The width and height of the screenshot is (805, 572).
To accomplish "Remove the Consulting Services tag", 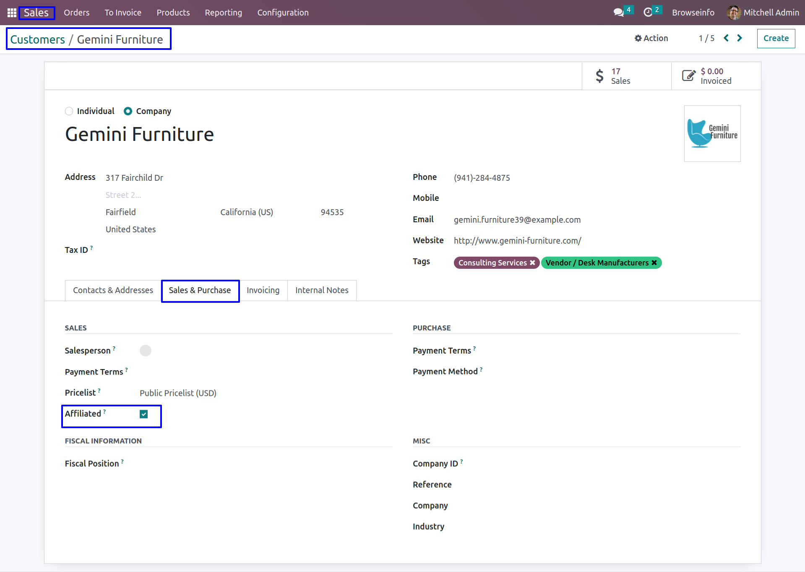I will click(x=532, y=263).
